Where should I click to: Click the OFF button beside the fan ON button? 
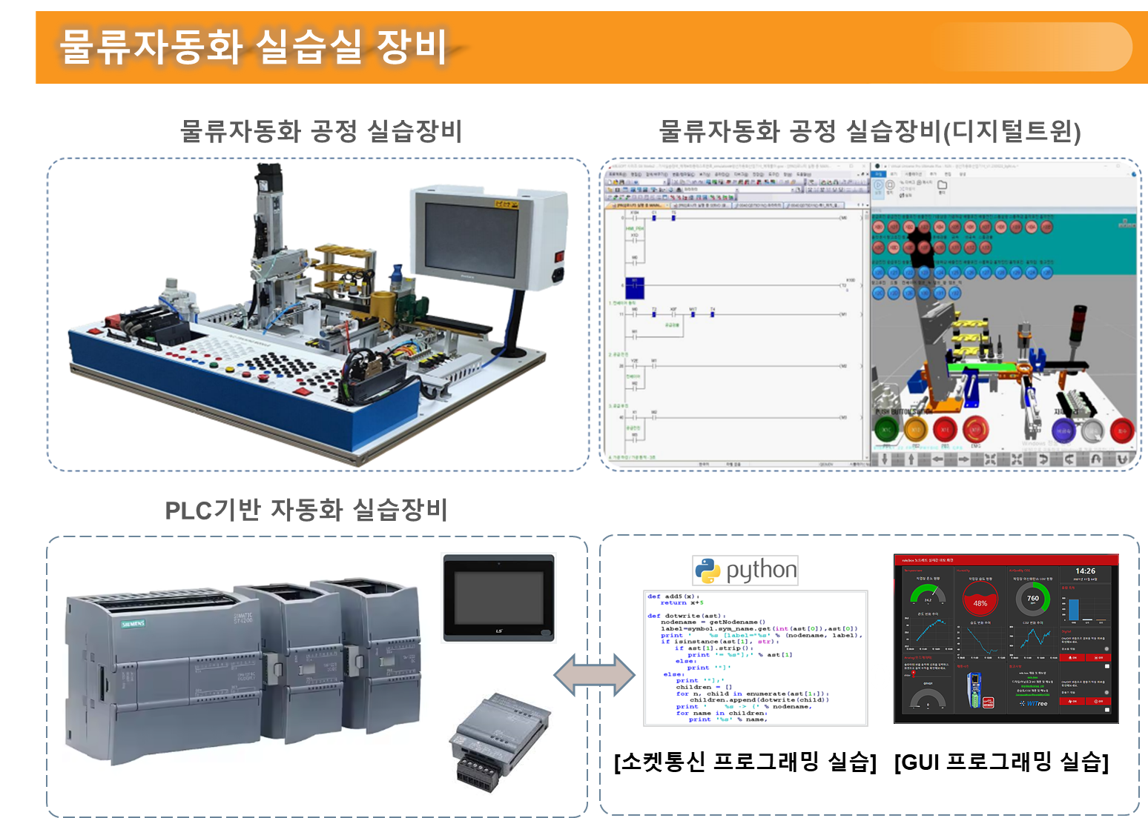point(1098,701)
